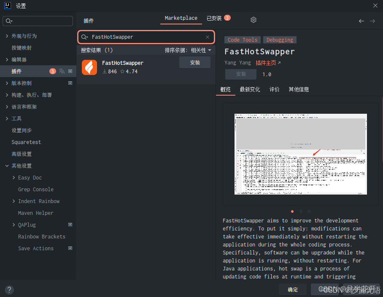Show the second screenshot carousel dot

(301, 211)
